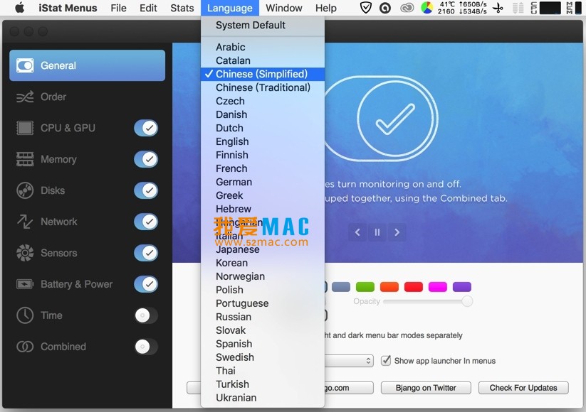Screen dimensions: 586x412
Task: Toggle Sensors monitoring switch
Action: click(x=146, y=253)
